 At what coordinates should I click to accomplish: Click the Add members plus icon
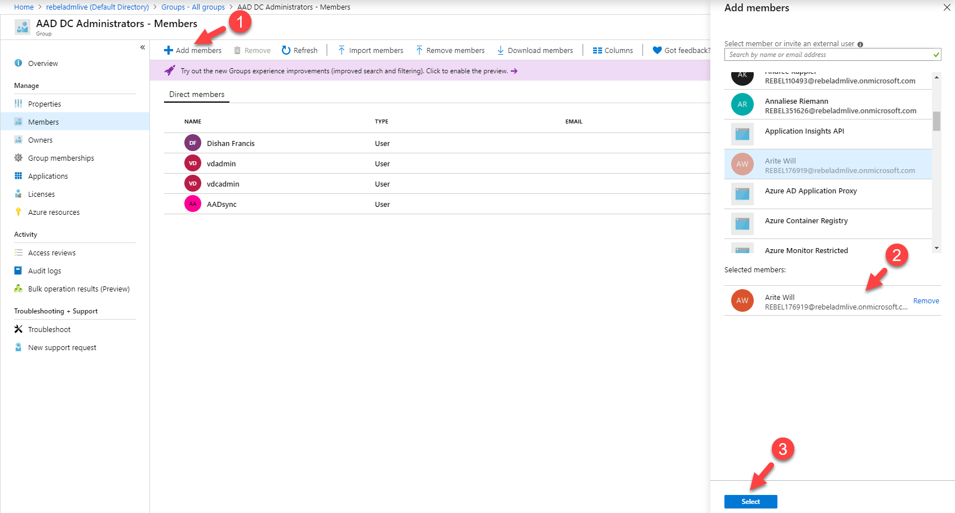[x=168, y=50]
